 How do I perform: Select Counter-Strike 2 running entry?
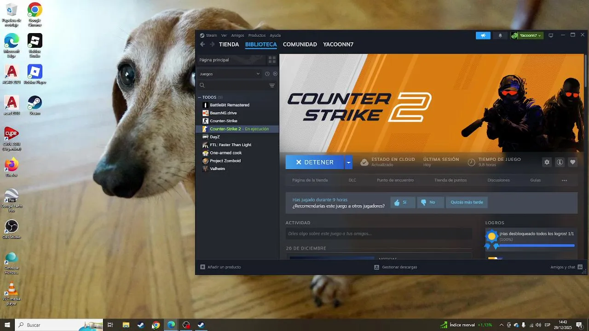237,129
